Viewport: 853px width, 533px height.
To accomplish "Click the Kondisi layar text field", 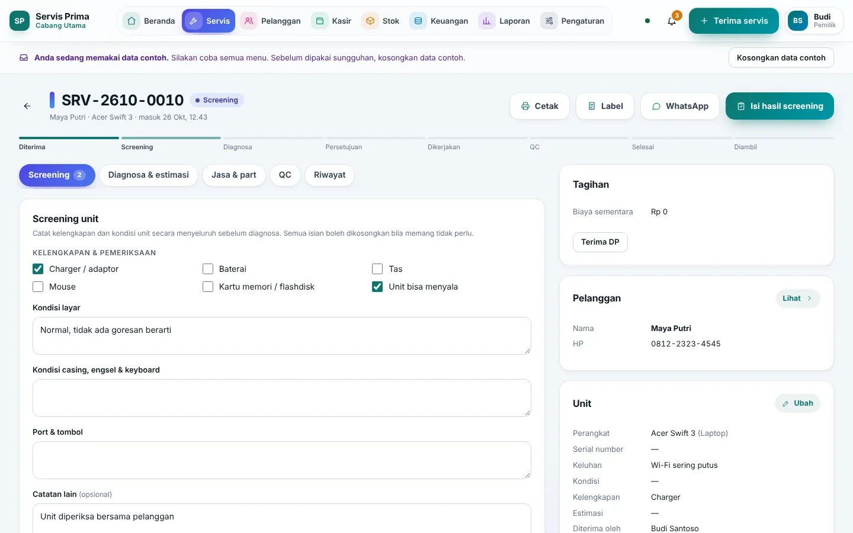I will coord(282,336).
